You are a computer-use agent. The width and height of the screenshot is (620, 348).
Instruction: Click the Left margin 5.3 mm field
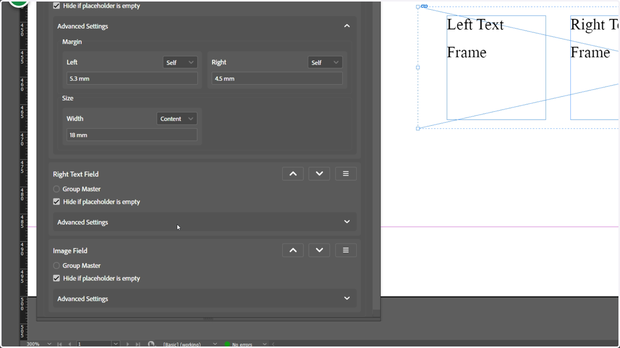pos(132,78)
